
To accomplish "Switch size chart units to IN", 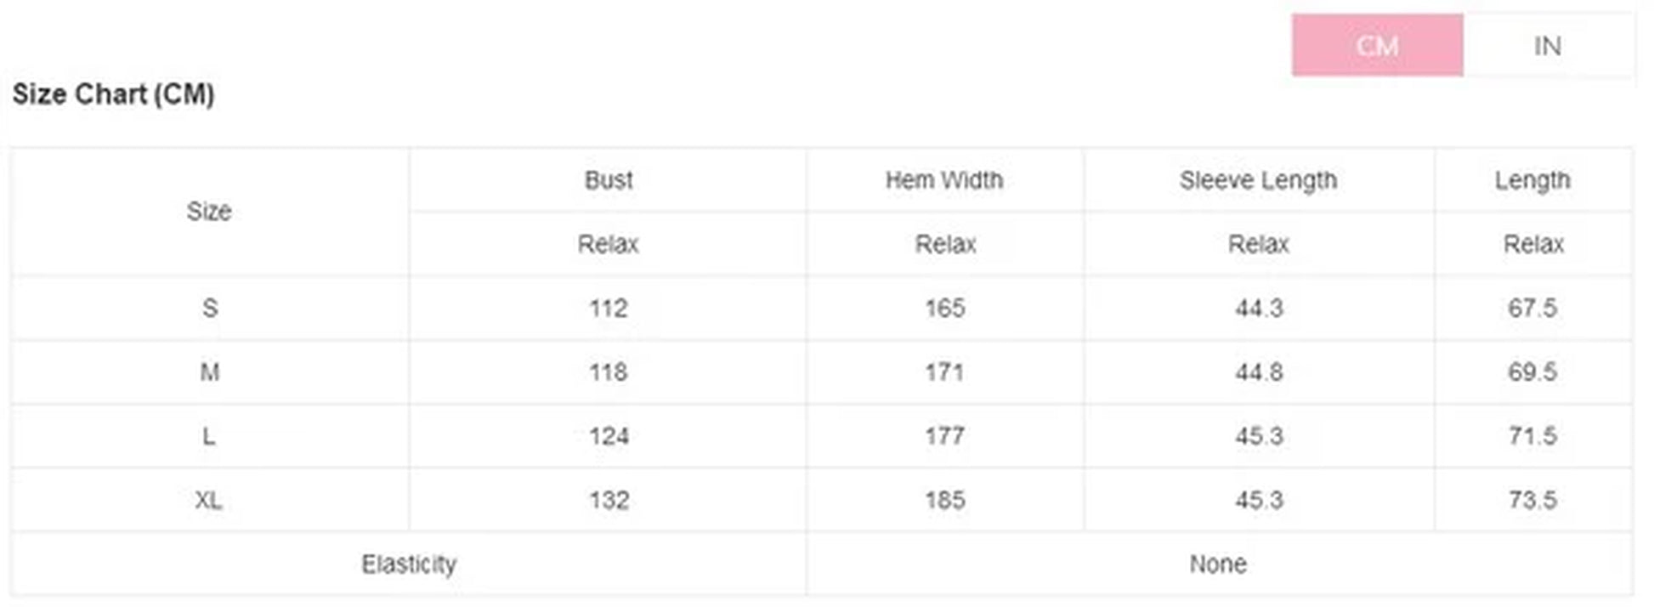I will 1547,45.
